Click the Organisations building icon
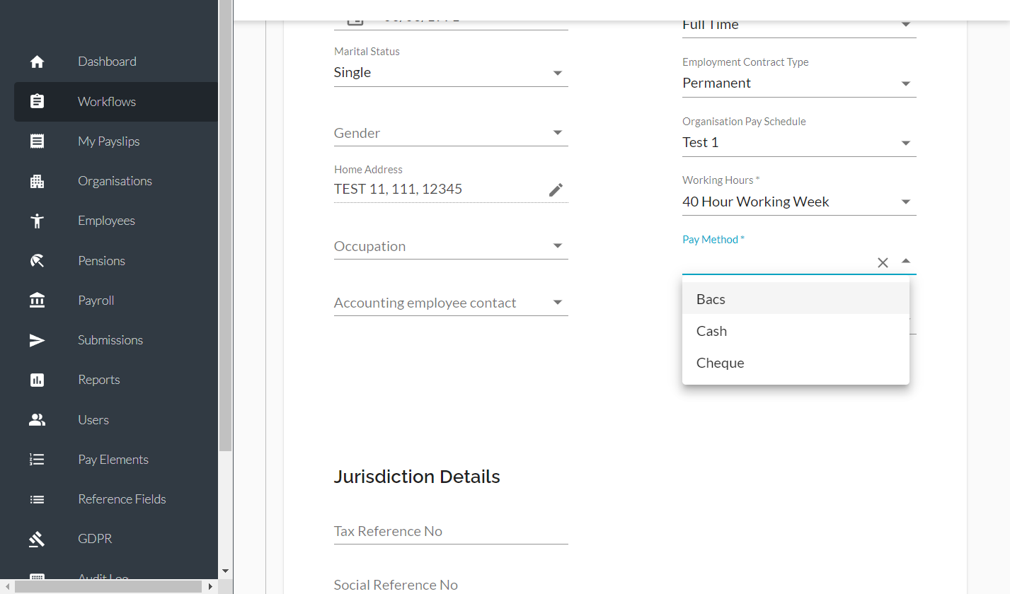The height and width of the screenshot is (594, 1010). tap(38, 181)
